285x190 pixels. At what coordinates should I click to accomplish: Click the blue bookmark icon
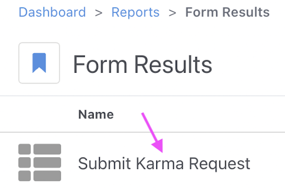[39, 63]
